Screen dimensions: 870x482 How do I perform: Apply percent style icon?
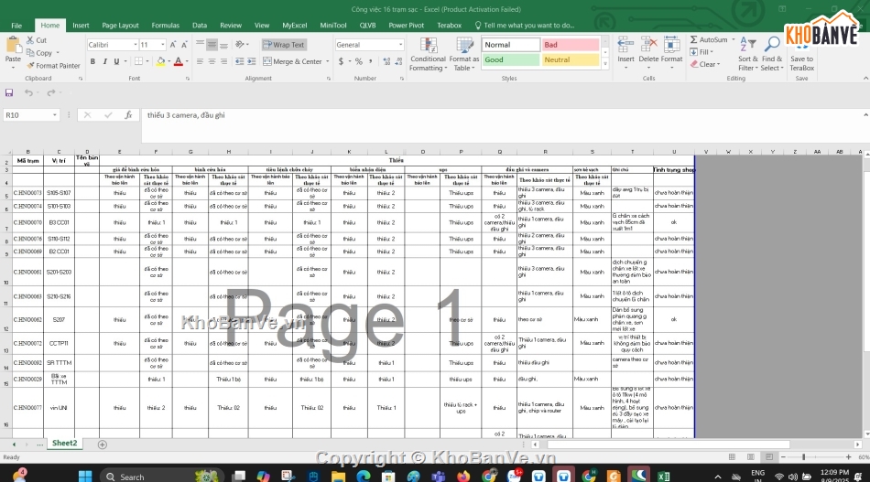pyautogui.click(x=358, y=61)
